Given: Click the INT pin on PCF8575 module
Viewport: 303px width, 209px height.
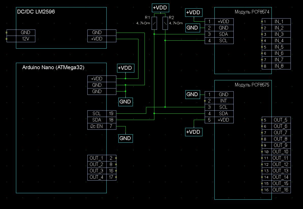Looking at the screenshot, I should (x=224, y=101).
